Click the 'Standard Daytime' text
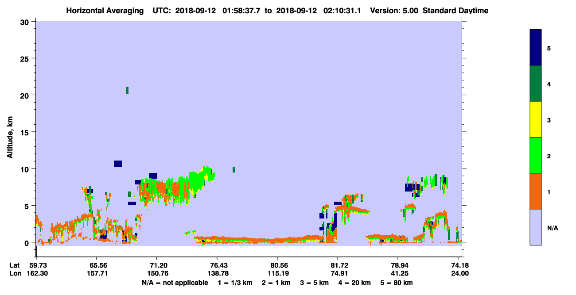The height and width of the screenshot is (295, 576). tap(455, 11)
